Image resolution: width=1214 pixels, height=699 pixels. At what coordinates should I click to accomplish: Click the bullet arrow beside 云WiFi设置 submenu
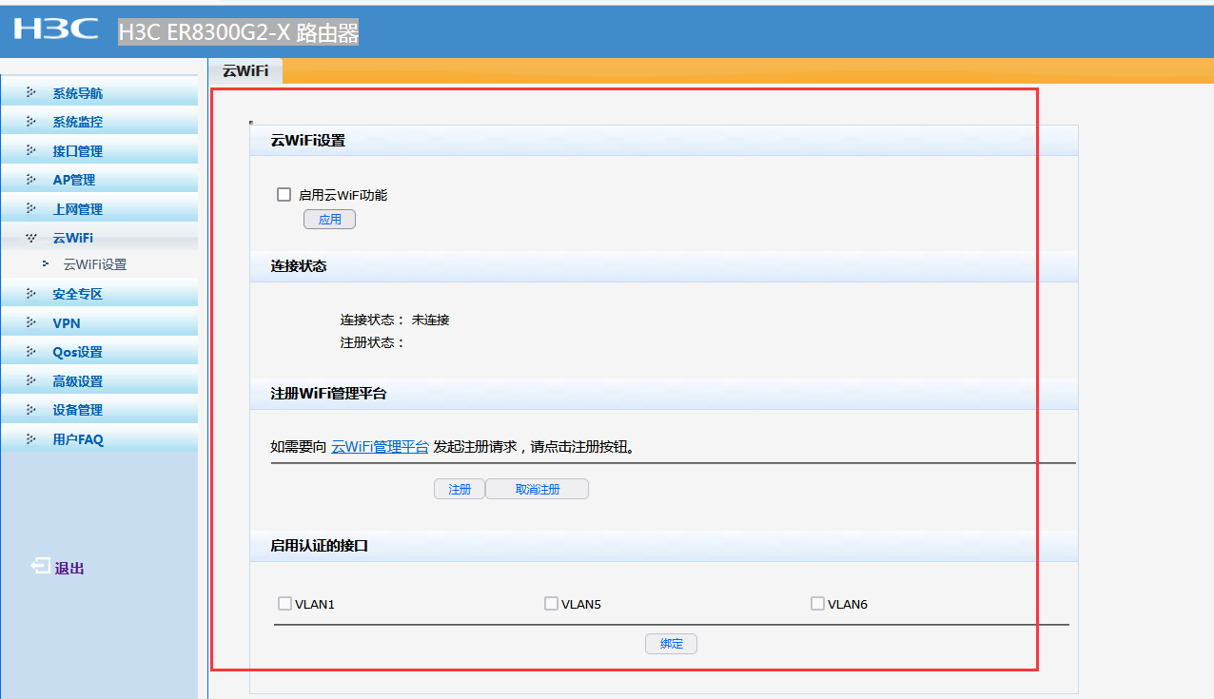tap(46, 263)
